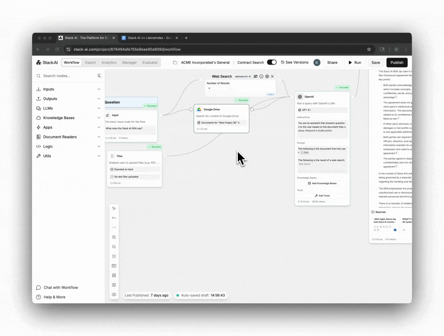Click the Files node document icon
Viewport: 444px width, 336px height.
pyautogui.click(x=112, y=156)
